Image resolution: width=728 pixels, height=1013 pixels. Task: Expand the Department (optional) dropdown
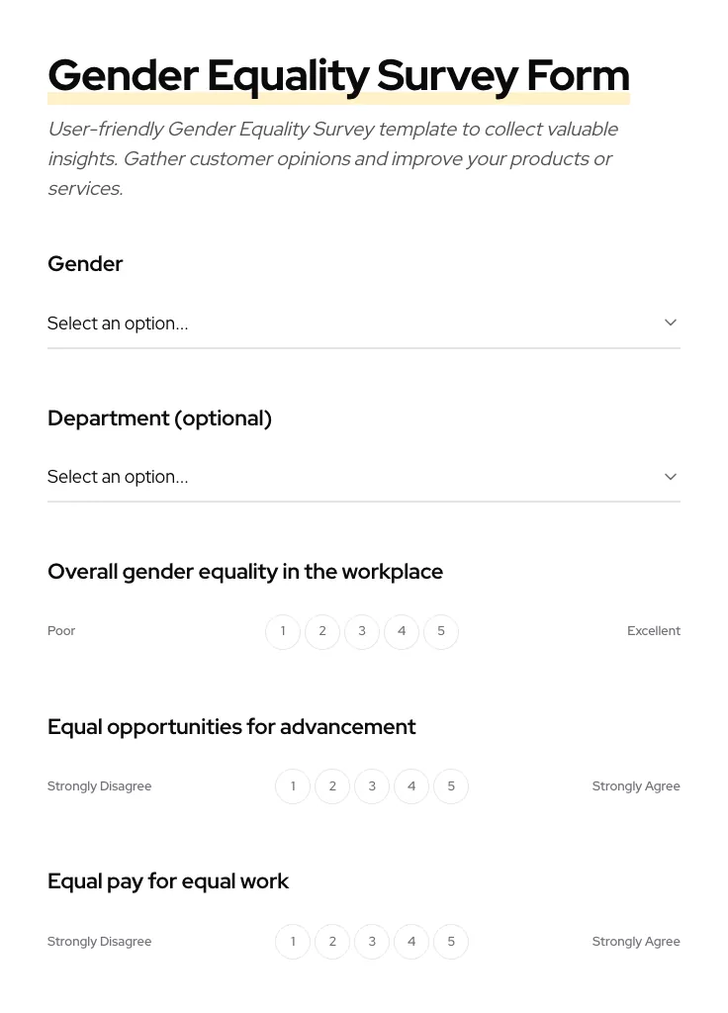(364, 477)
